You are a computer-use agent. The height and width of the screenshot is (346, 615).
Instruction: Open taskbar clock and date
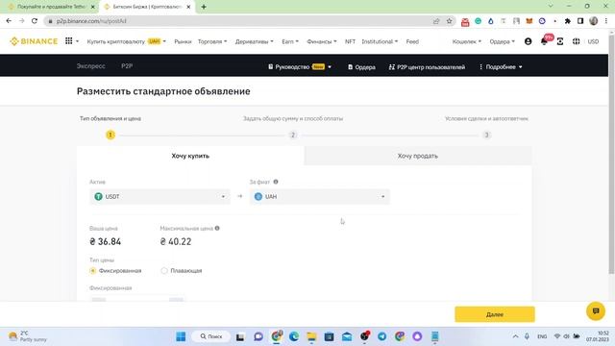coord(598,336)
